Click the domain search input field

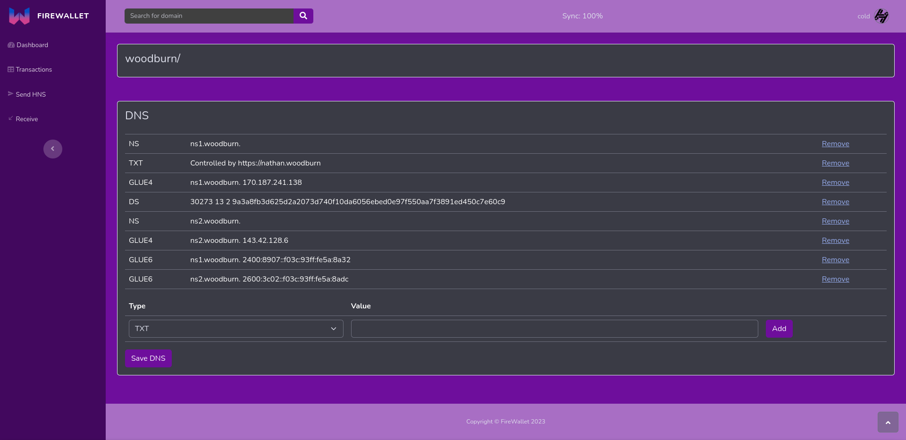tap(209, 16)
